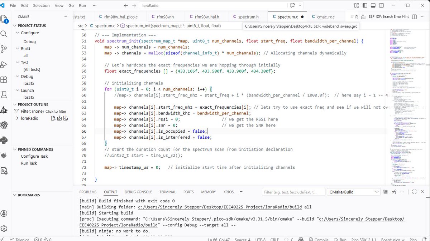This screenshot has width=430, height=241.
Task: Select [All tests] under Test
Action: click(32, 70)
